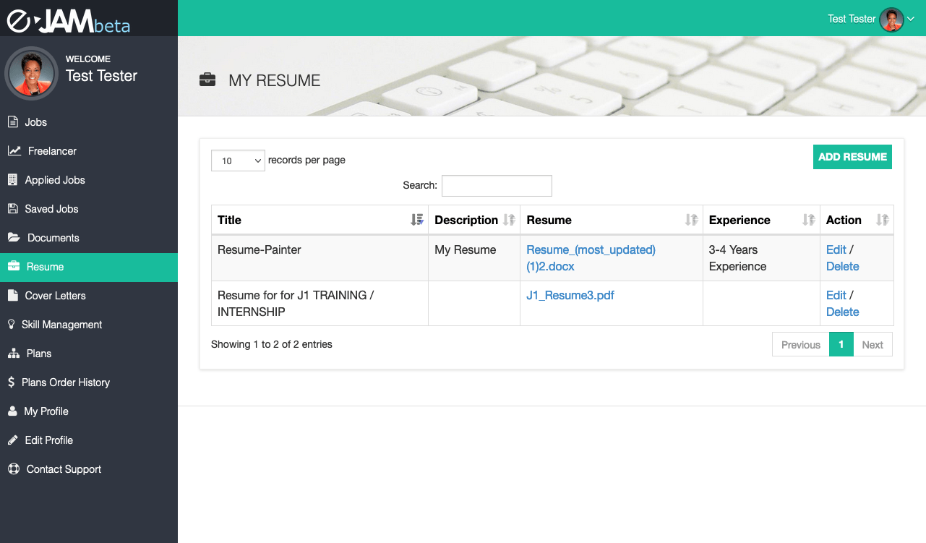Viewport: 926px width, 543px height.
Task: Click the ADD RESUME button
Action: pos(852,157)
